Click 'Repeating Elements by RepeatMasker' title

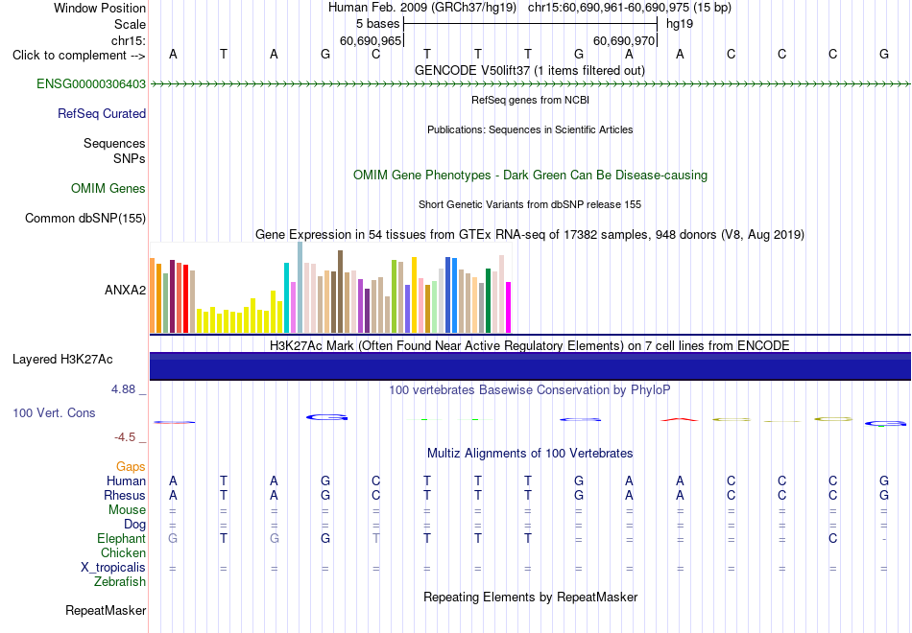tap(530, 597)
